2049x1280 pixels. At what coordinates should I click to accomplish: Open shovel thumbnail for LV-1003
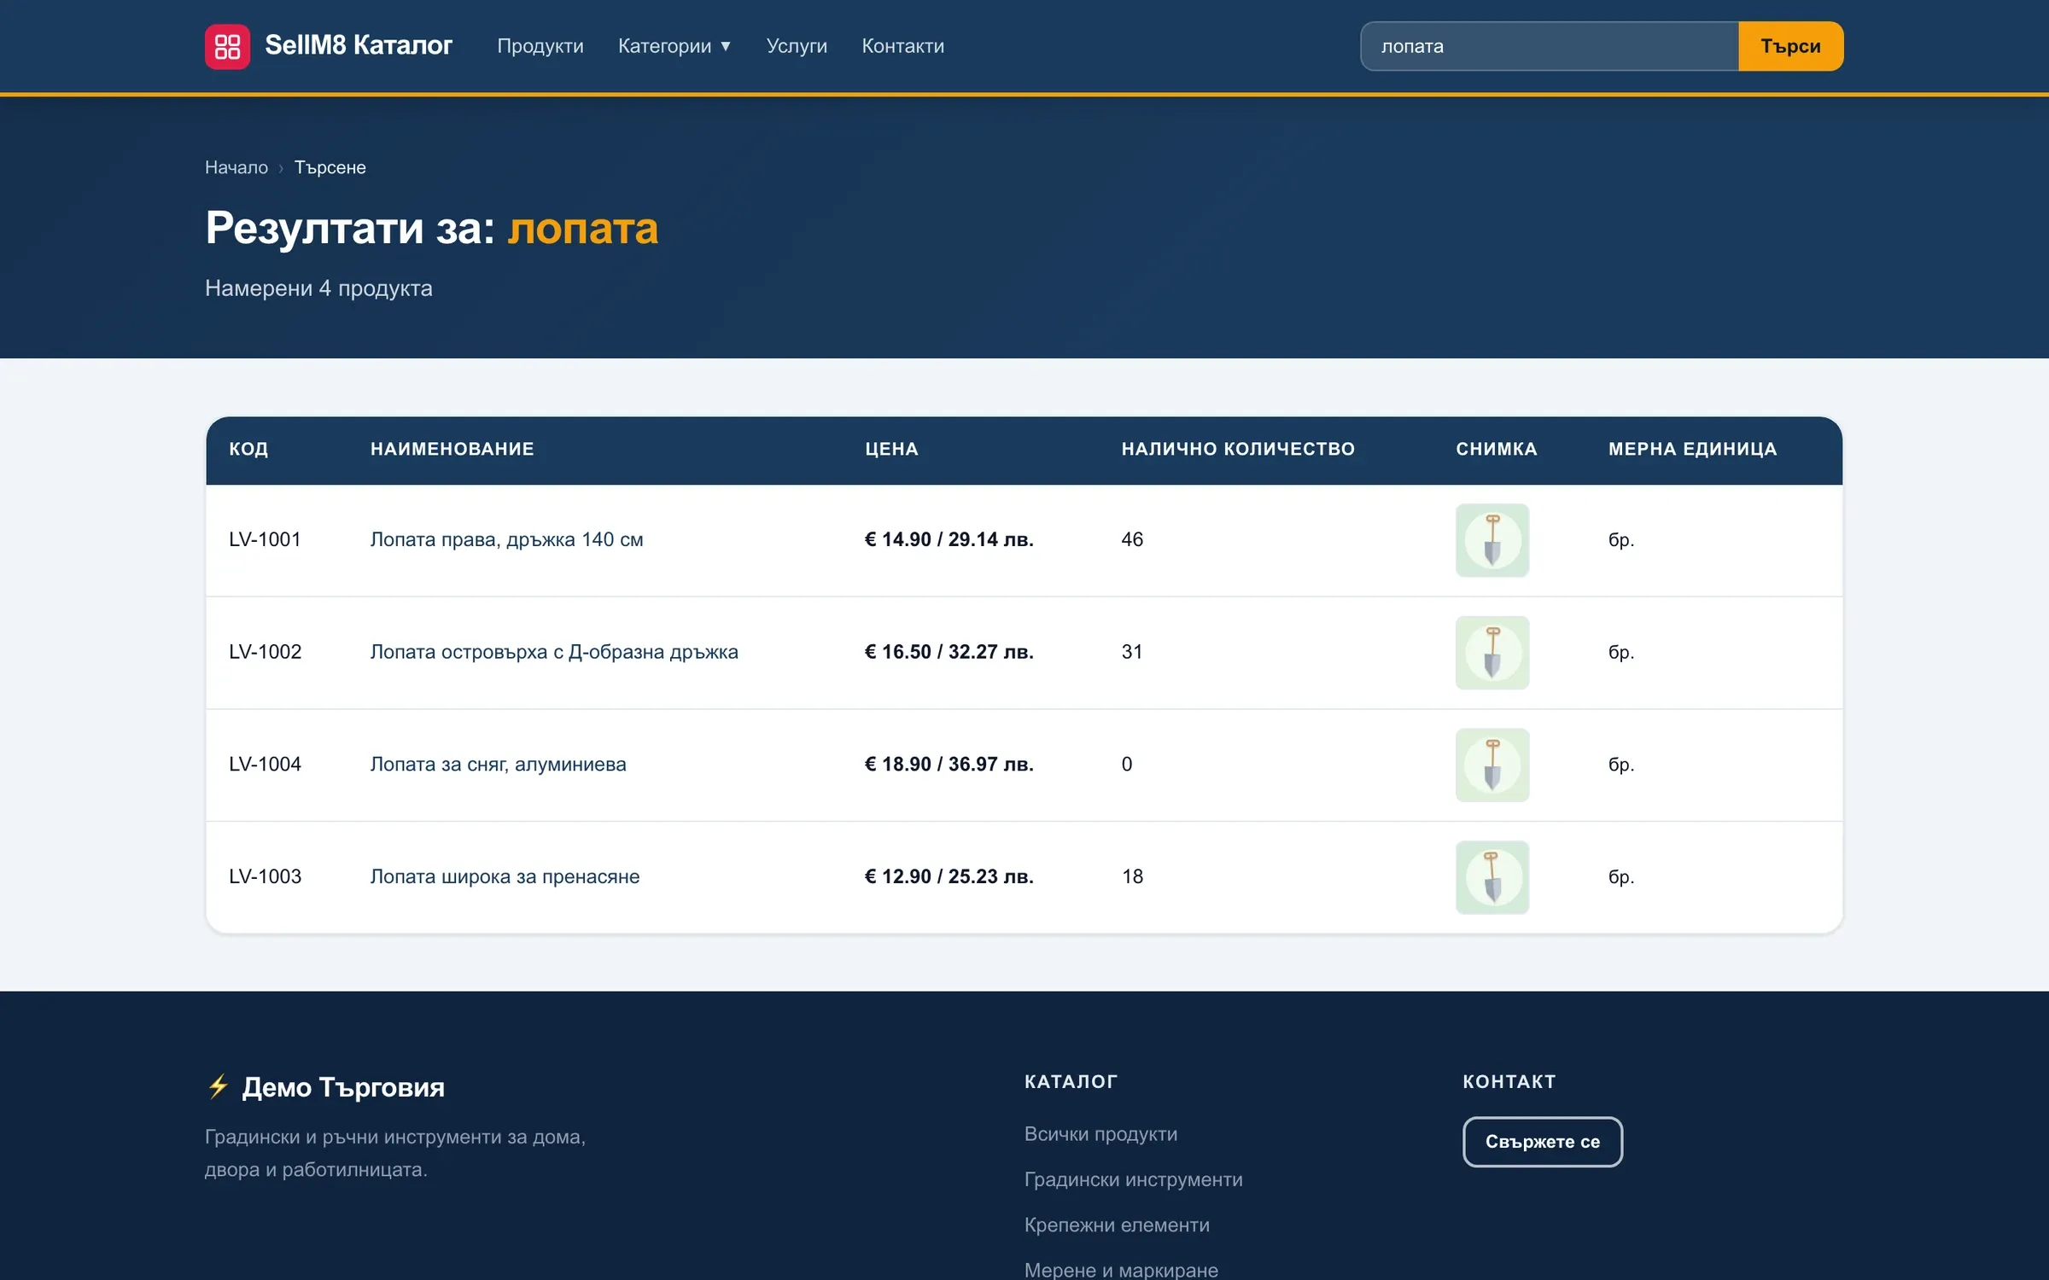point(1492,877)
